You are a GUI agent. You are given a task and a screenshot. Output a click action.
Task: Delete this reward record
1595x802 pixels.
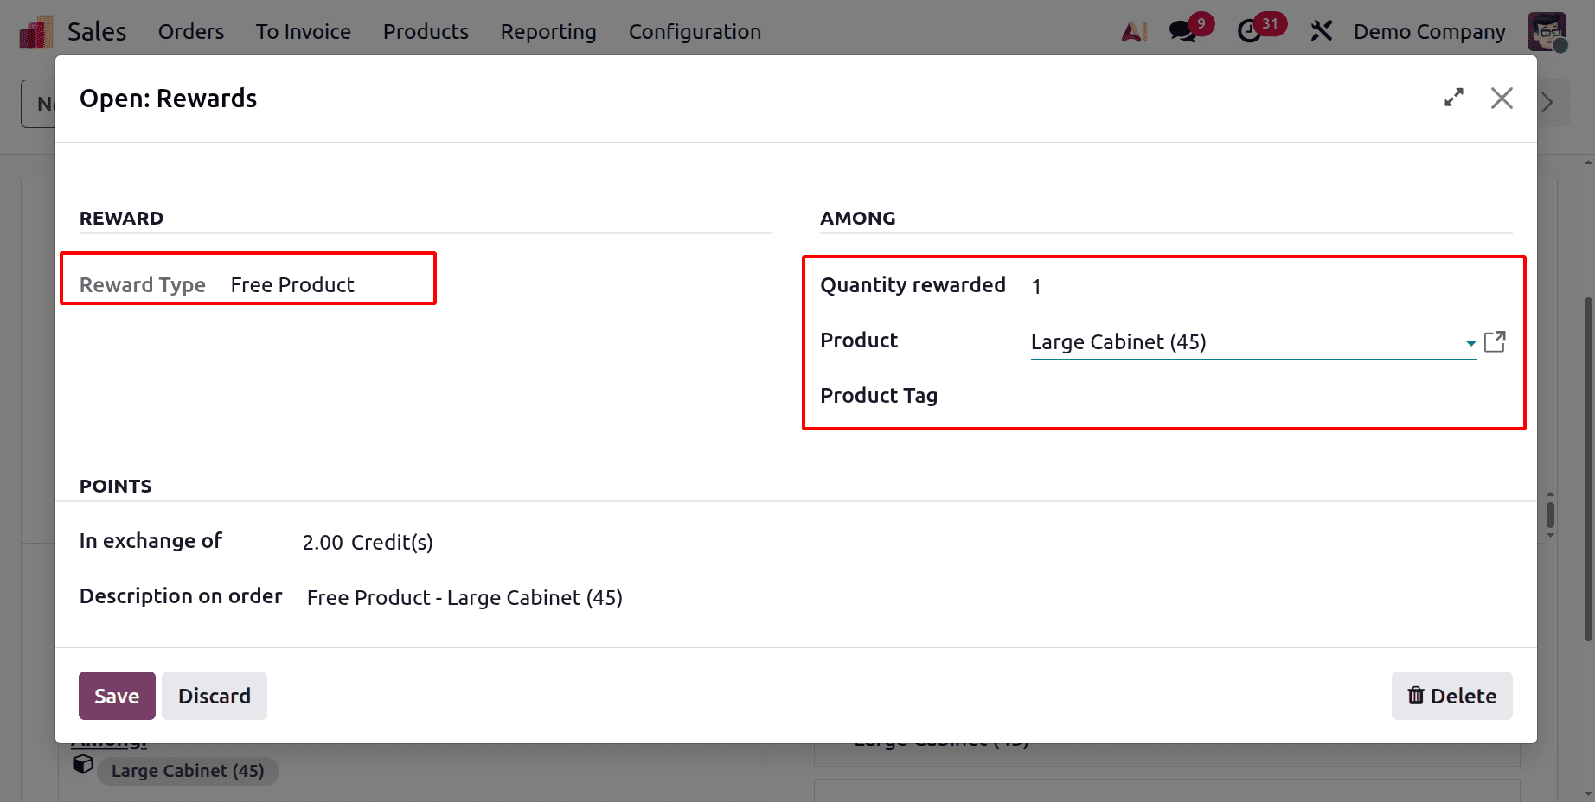coord(1451,696)
